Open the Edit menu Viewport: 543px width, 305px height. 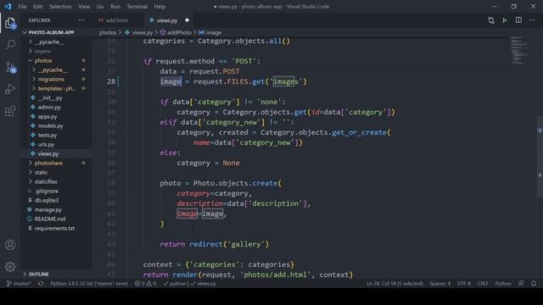tap(37, 7)
